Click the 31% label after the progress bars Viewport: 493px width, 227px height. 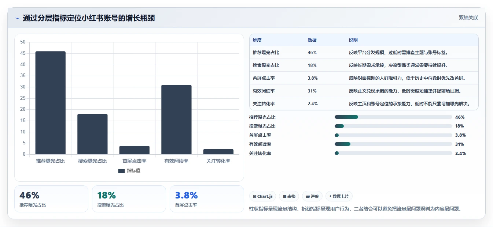(x=460, y=145)
